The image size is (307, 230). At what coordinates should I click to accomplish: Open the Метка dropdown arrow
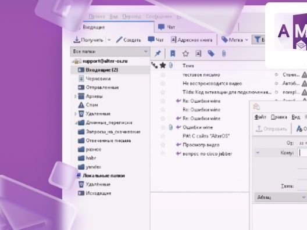[247, 40]
